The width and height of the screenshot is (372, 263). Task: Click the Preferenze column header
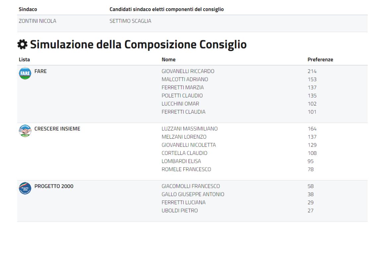(x=320, y=60)
